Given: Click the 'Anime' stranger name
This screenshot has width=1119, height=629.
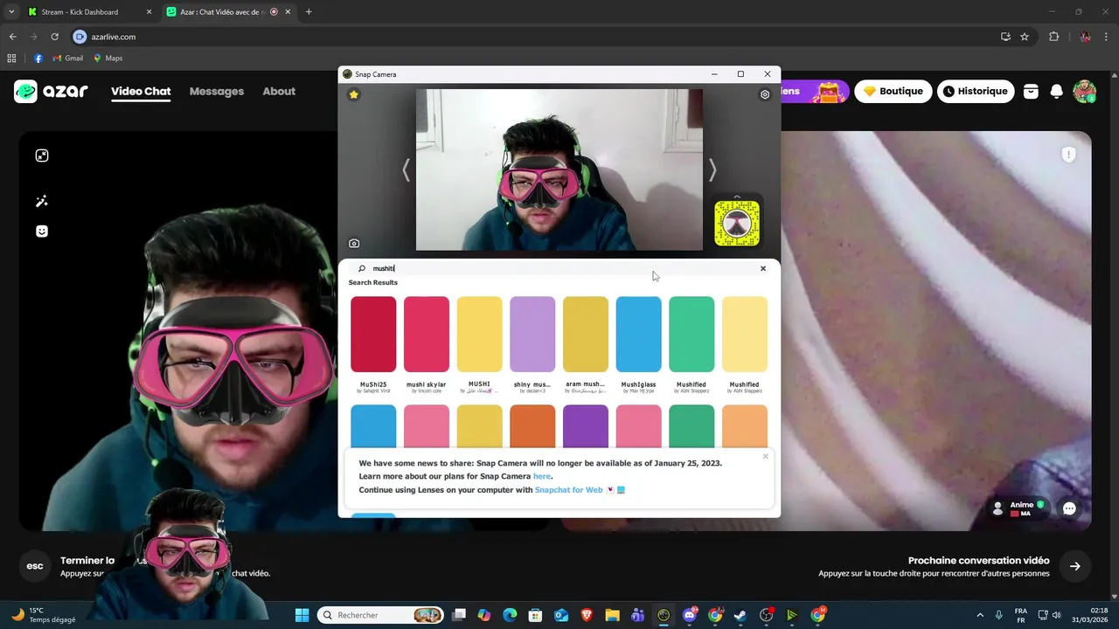Looking at the screenshot, I should point(1022,505).
